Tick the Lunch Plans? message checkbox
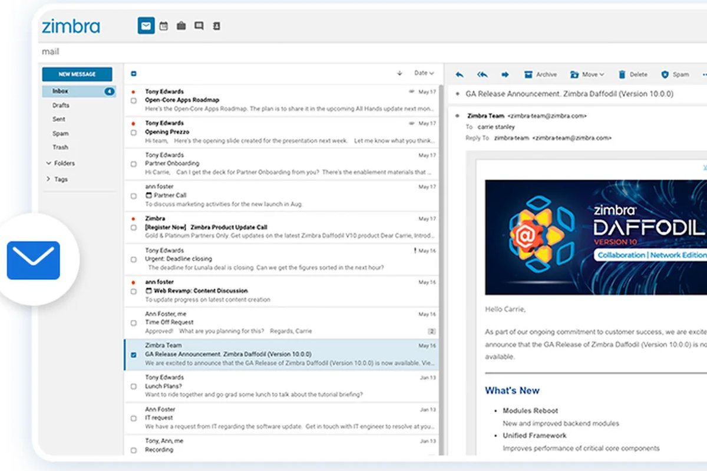 pyautogui.click(x=134, y=386)
